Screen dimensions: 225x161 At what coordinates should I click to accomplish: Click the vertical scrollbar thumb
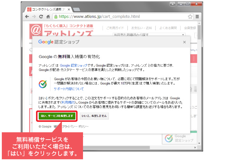(199, 32)
